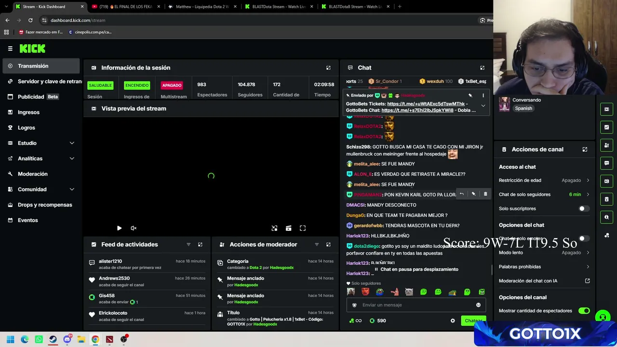Open the hamburger menu beside the Kick logo
The height and width of the screenshot is (347, 617).
(10, 49)
